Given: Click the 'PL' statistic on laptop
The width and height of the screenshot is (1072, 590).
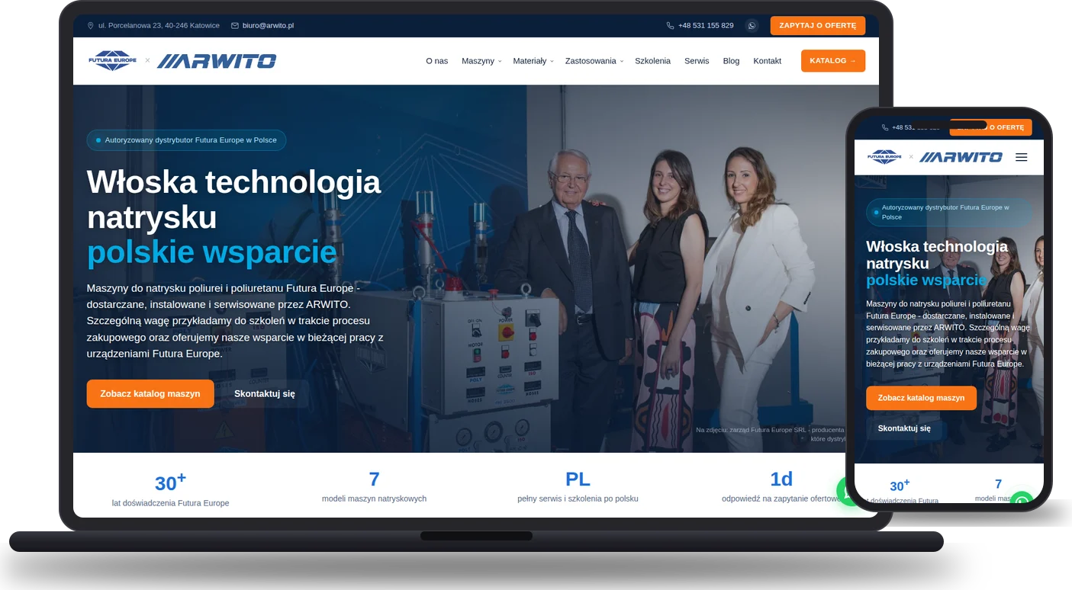Looking at the screenshot, I should point(578,479).
